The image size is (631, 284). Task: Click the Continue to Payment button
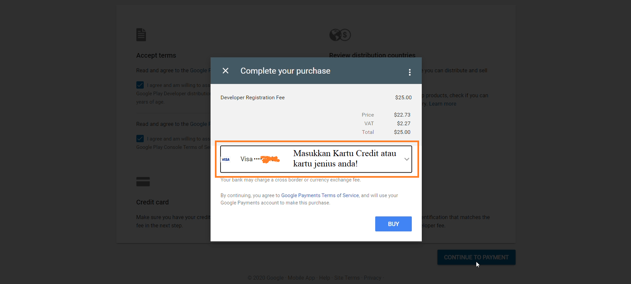click(476, 257)
